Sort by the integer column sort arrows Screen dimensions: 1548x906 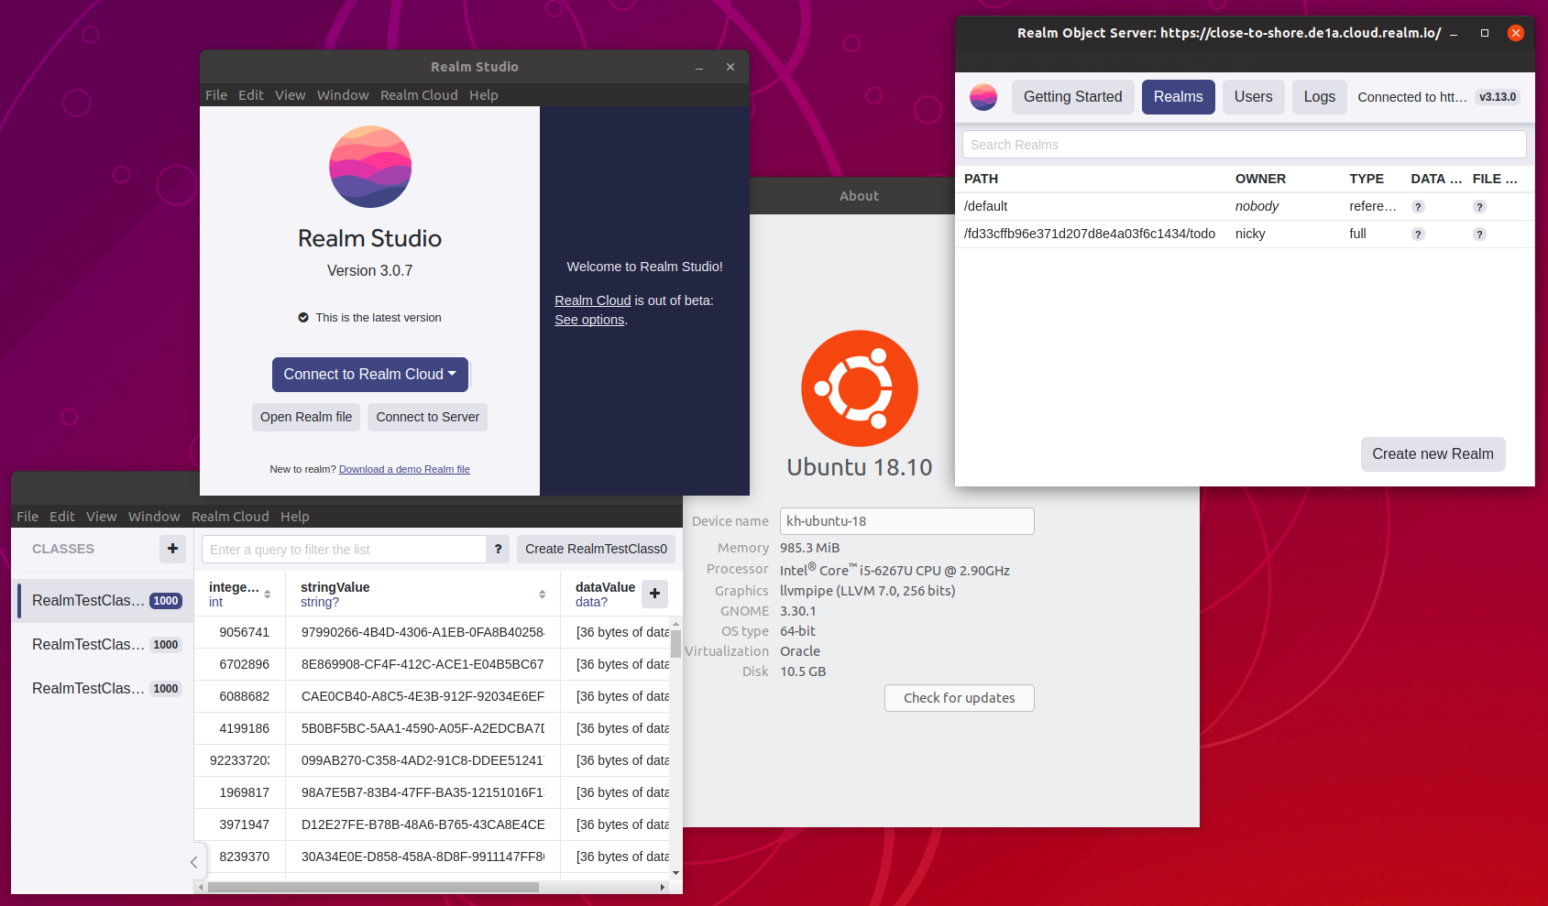pyautogui.click(x=268, y=595)
